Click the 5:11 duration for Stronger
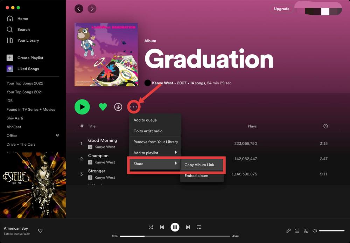This screenshot has height=243, width=350. pyautogui.click(x=324, y=174)
